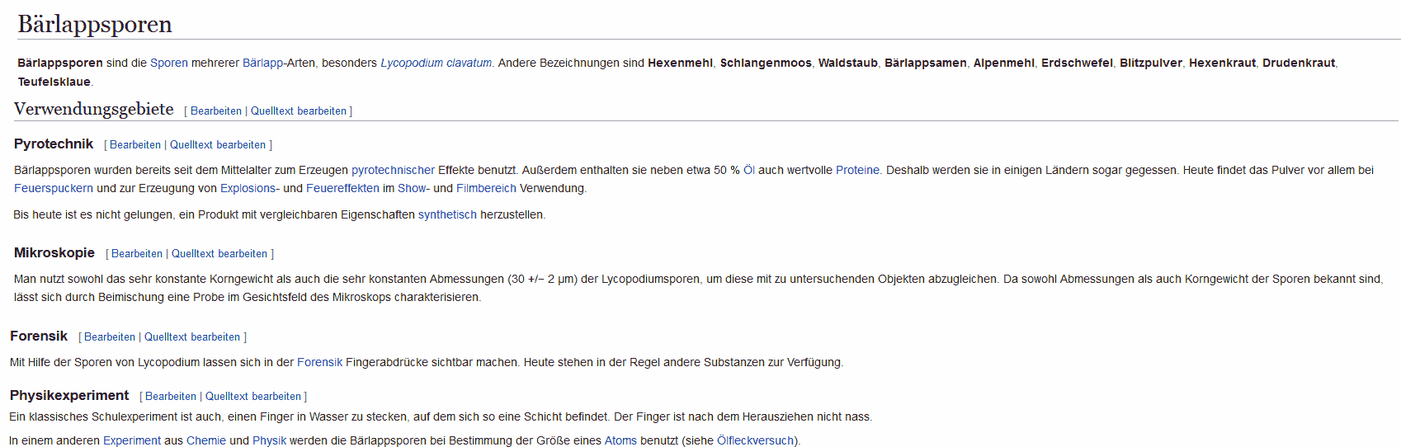Open the Filmbereich link

486,188
